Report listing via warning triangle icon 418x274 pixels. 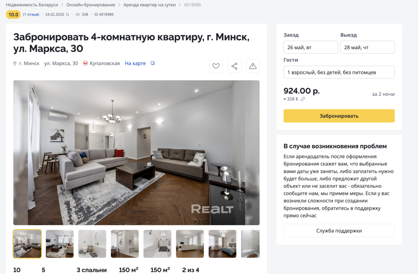point(253,66)
